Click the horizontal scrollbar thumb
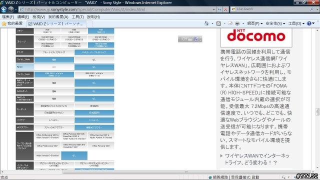320x180 pixels. [186, 172]
